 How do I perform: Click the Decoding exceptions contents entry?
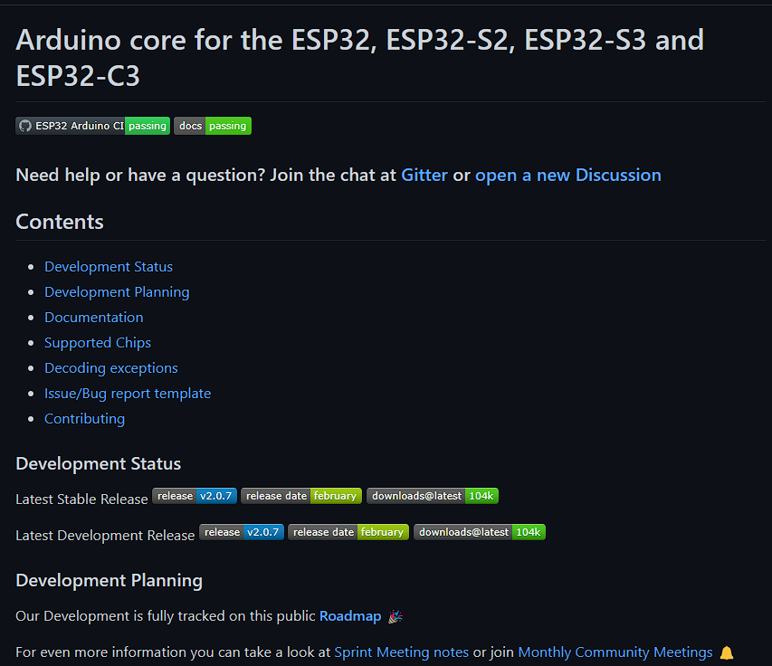[110, 367]
